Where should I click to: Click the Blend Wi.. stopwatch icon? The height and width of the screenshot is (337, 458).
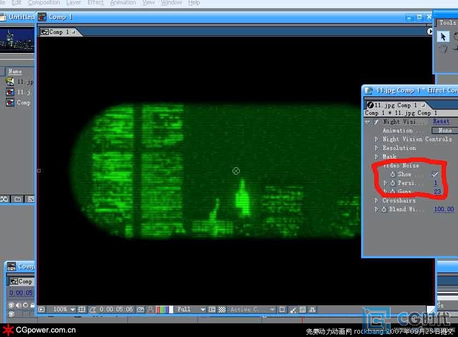click(x=384, y=210)
